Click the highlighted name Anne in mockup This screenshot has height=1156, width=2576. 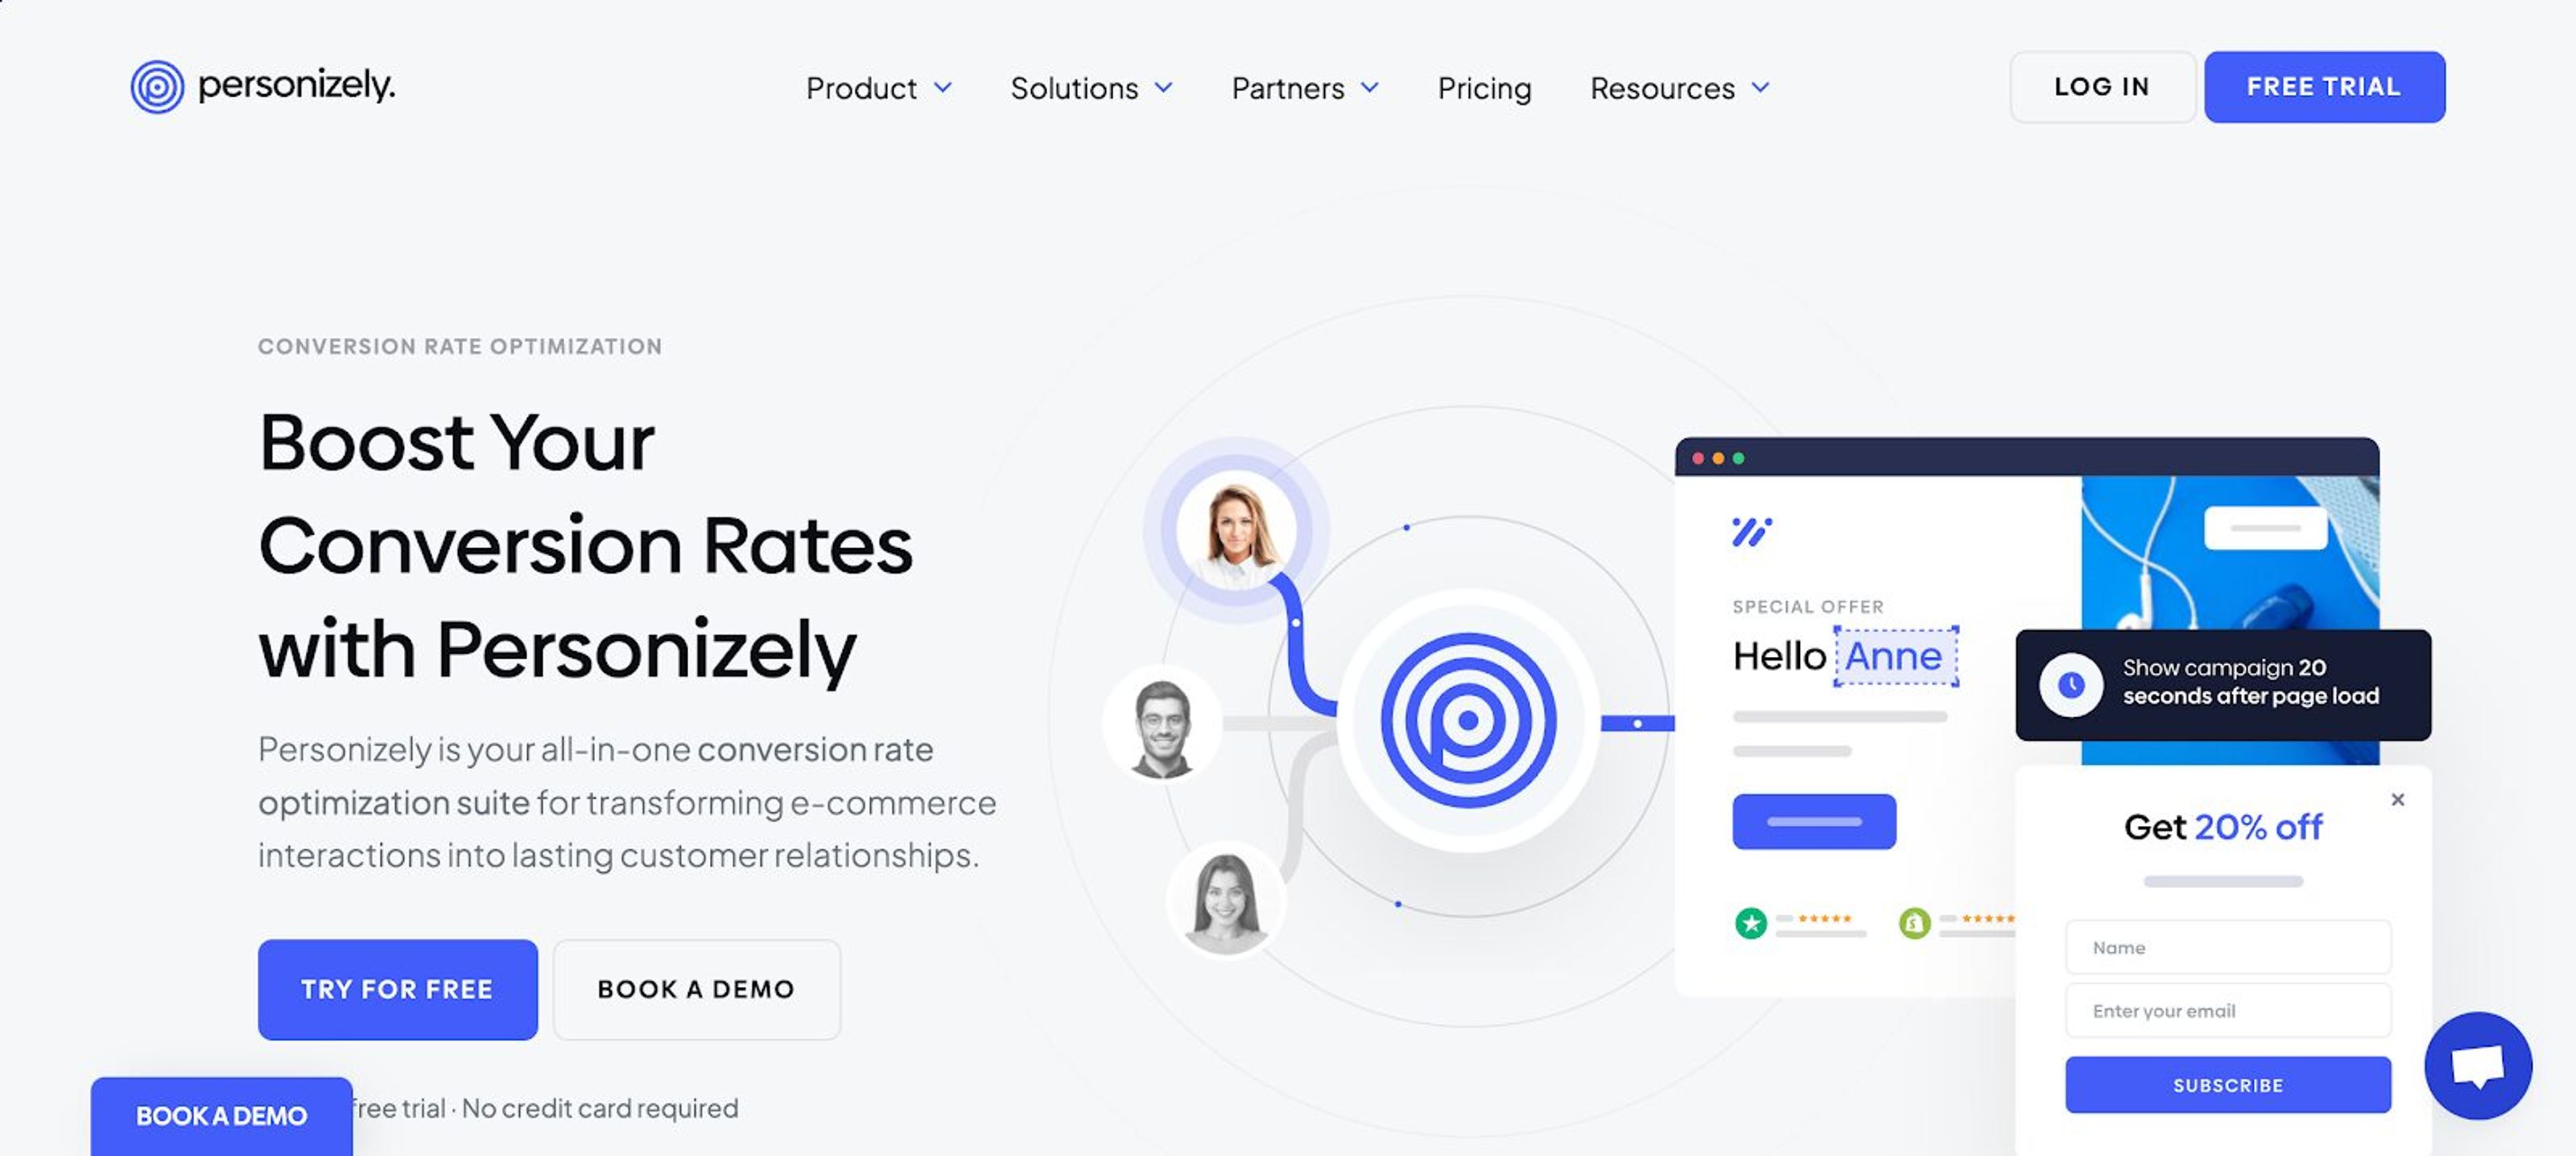tap(1895, 657)
